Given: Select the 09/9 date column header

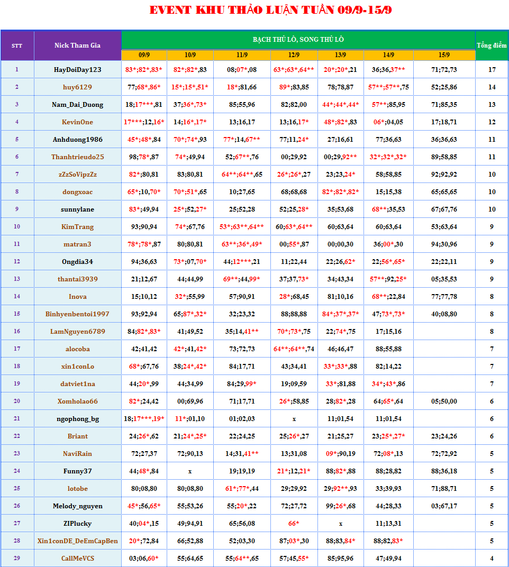Looking at the screenshot, I should [x=144, y=54].
